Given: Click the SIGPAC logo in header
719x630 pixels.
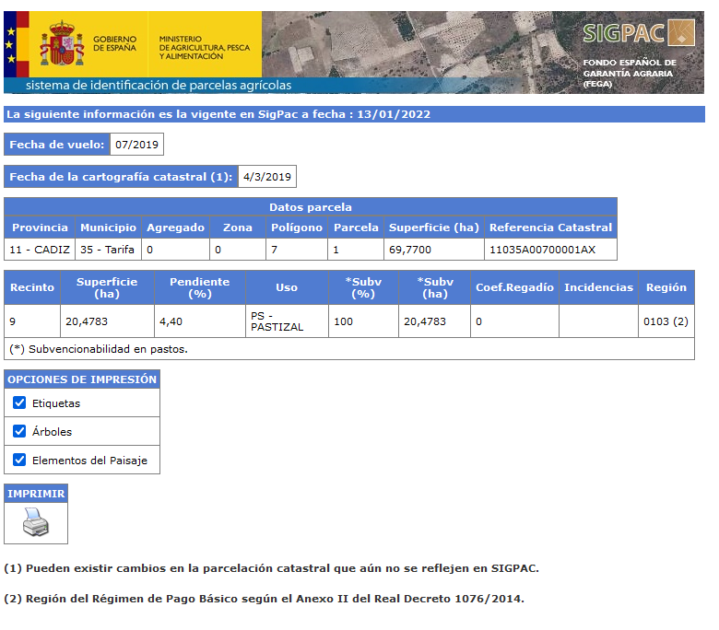Looking at the screenshot, I should tap(638, 33).
